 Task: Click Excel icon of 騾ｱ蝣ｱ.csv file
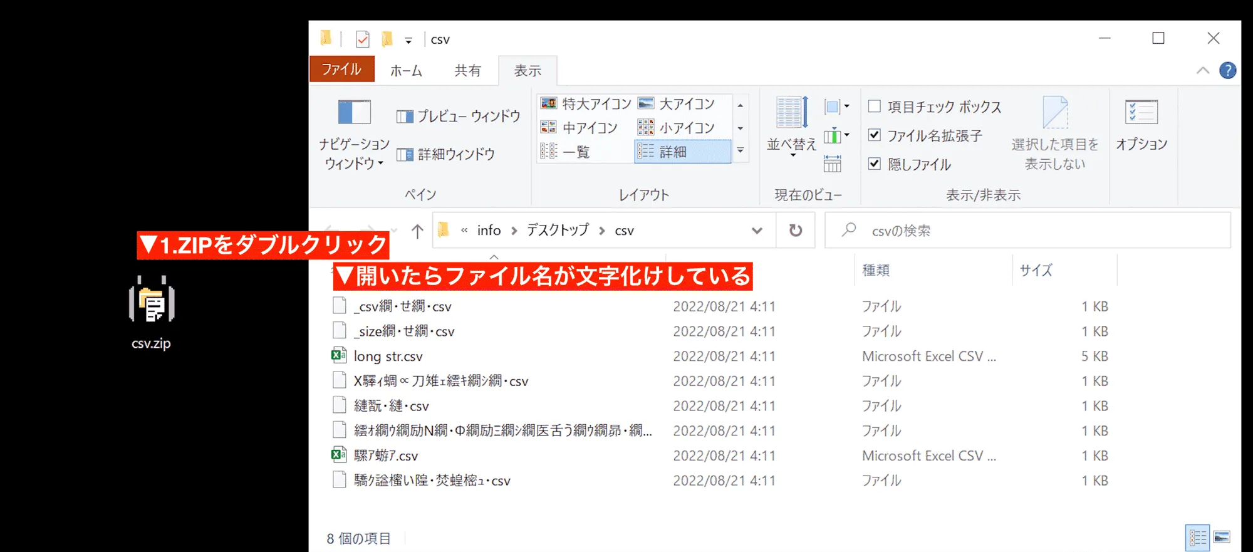coord(339,455)
